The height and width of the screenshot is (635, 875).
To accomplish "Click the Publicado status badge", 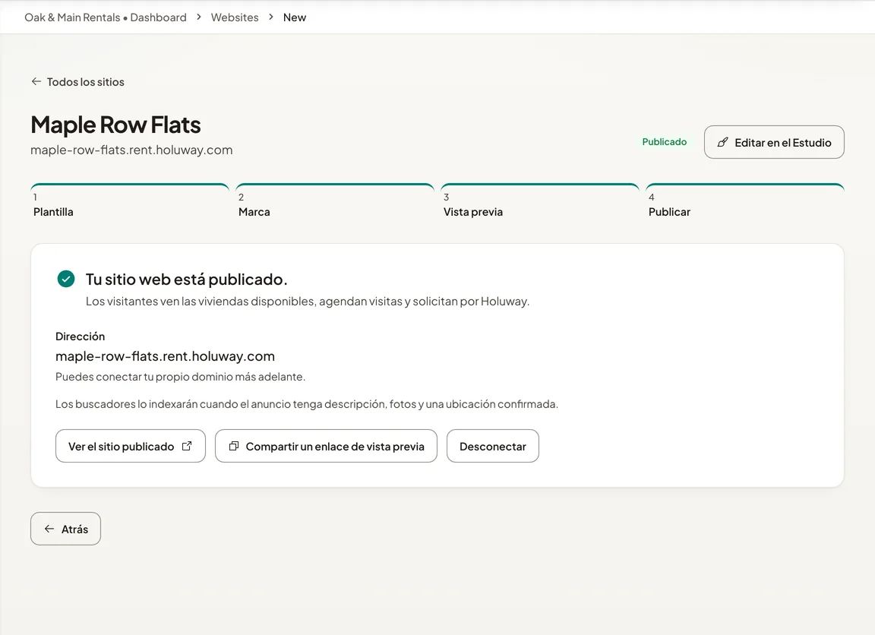I will [x=664, y=142].
